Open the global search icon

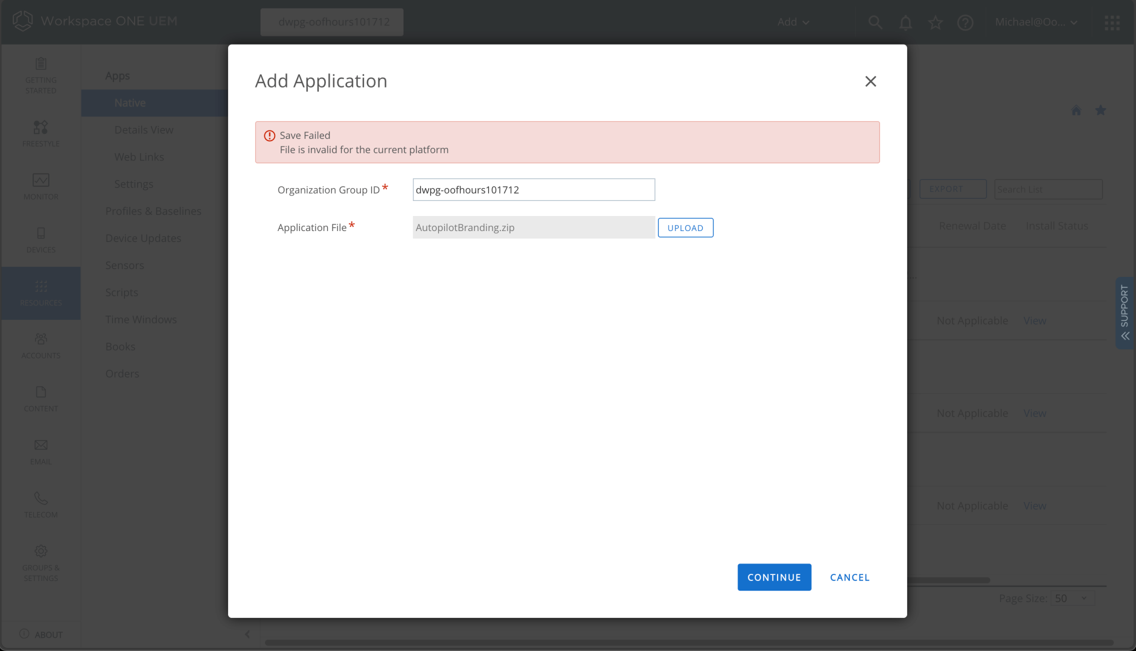pos(875,22)
